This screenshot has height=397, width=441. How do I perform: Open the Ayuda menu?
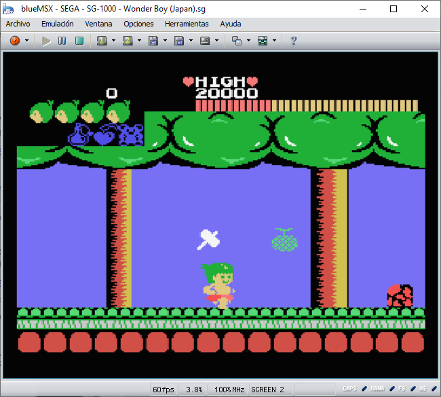click(x=231, y=24)
